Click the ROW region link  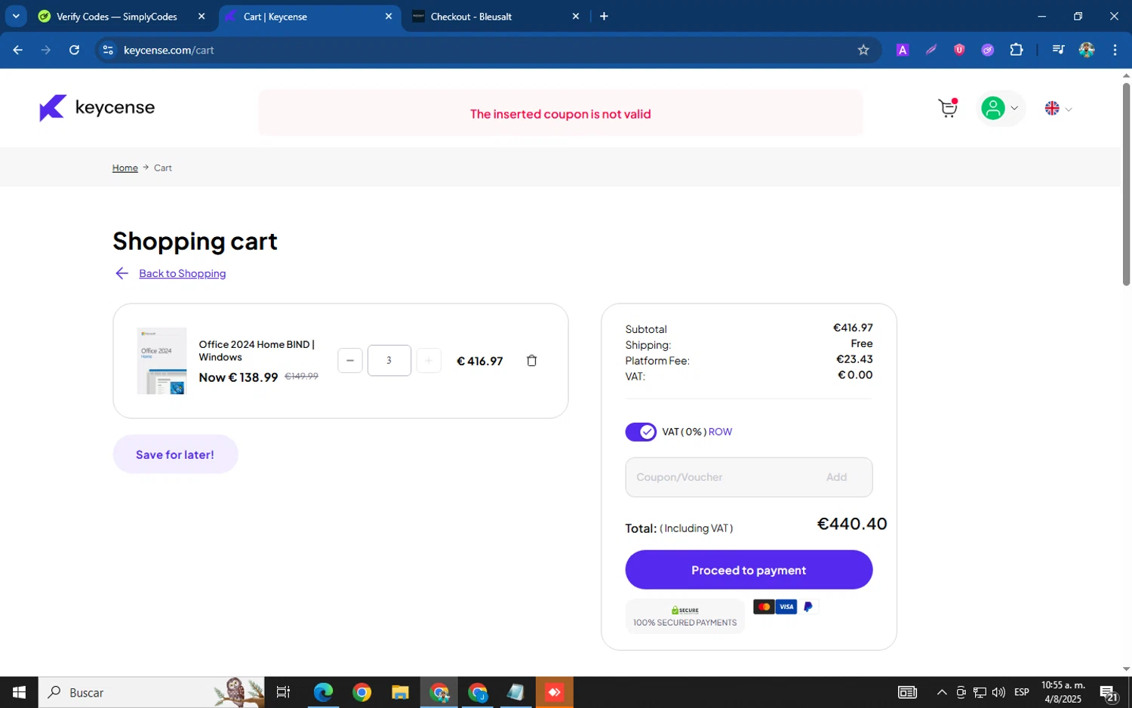click(x=720, y=432)
